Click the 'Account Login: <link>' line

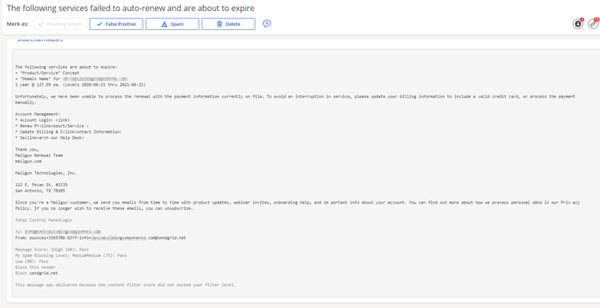43,120
